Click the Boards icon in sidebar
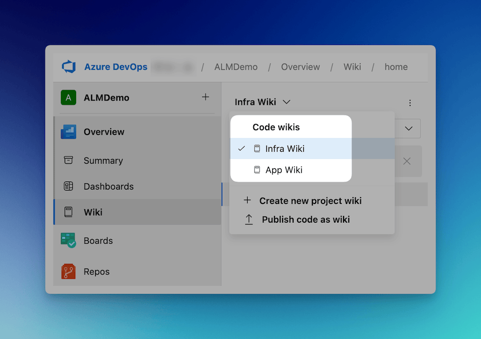Screen dimensions: 481x339 click(69, 240)
